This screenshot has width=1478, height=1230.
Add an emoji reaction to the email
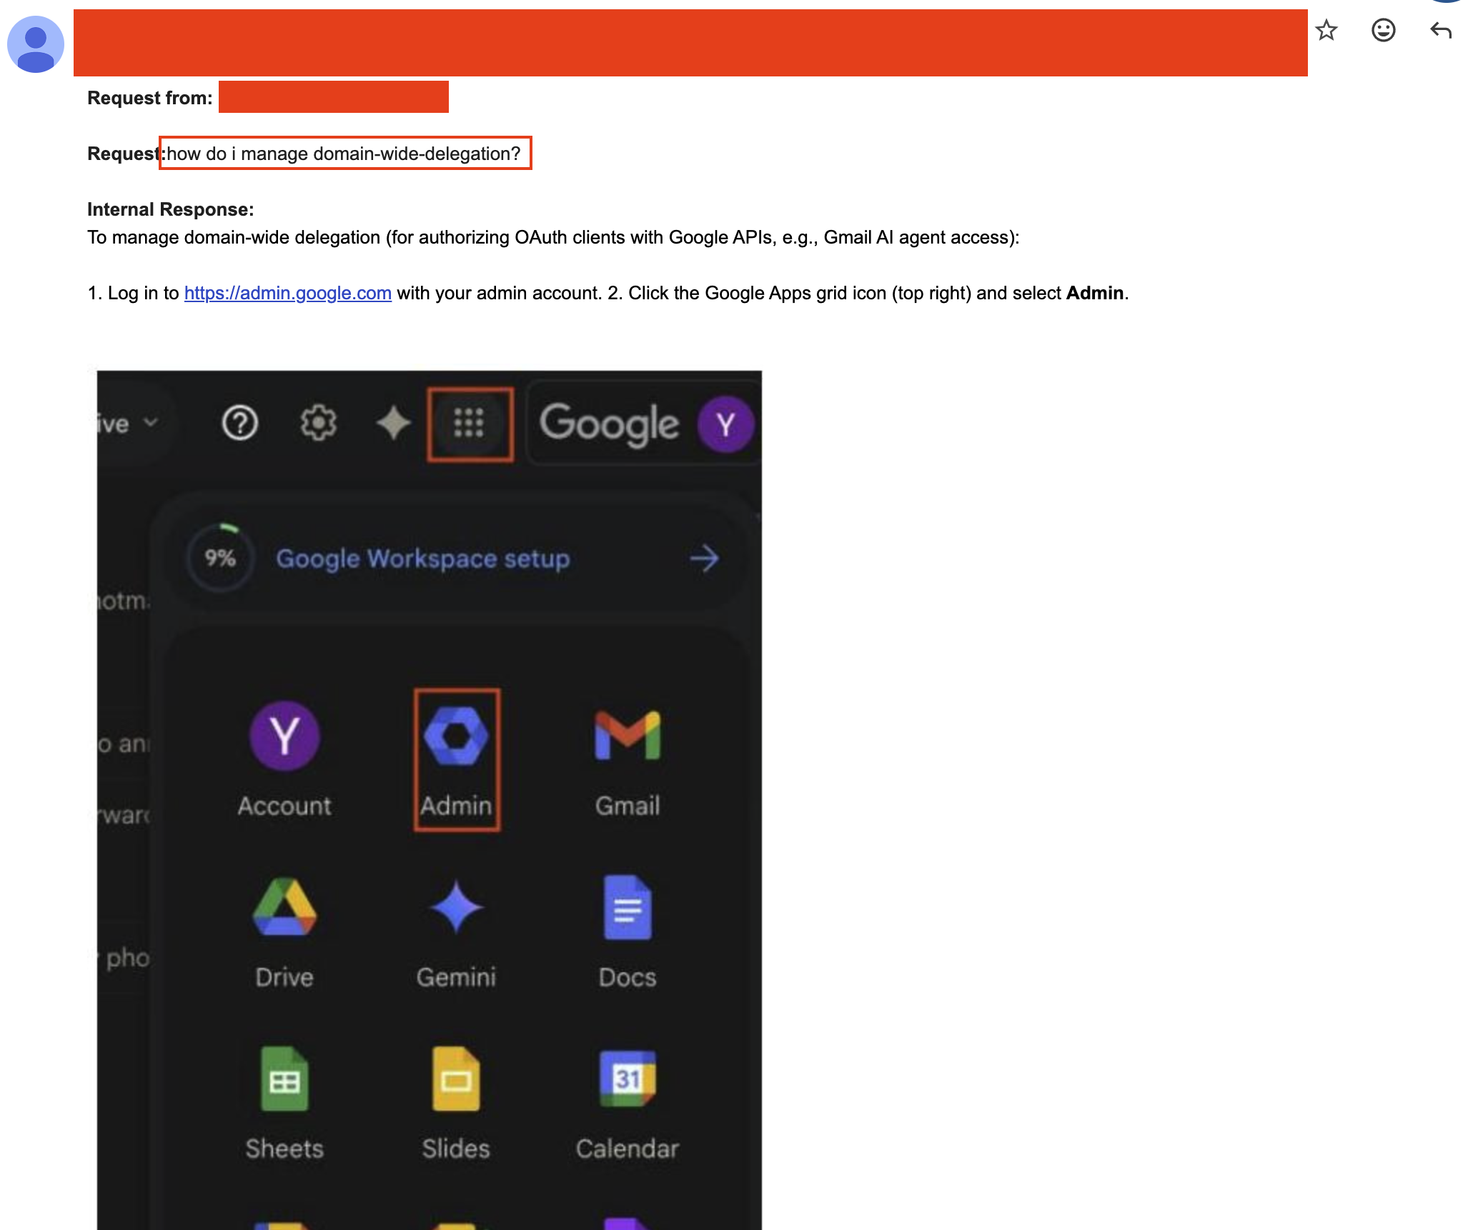[x=1383, y=31]
